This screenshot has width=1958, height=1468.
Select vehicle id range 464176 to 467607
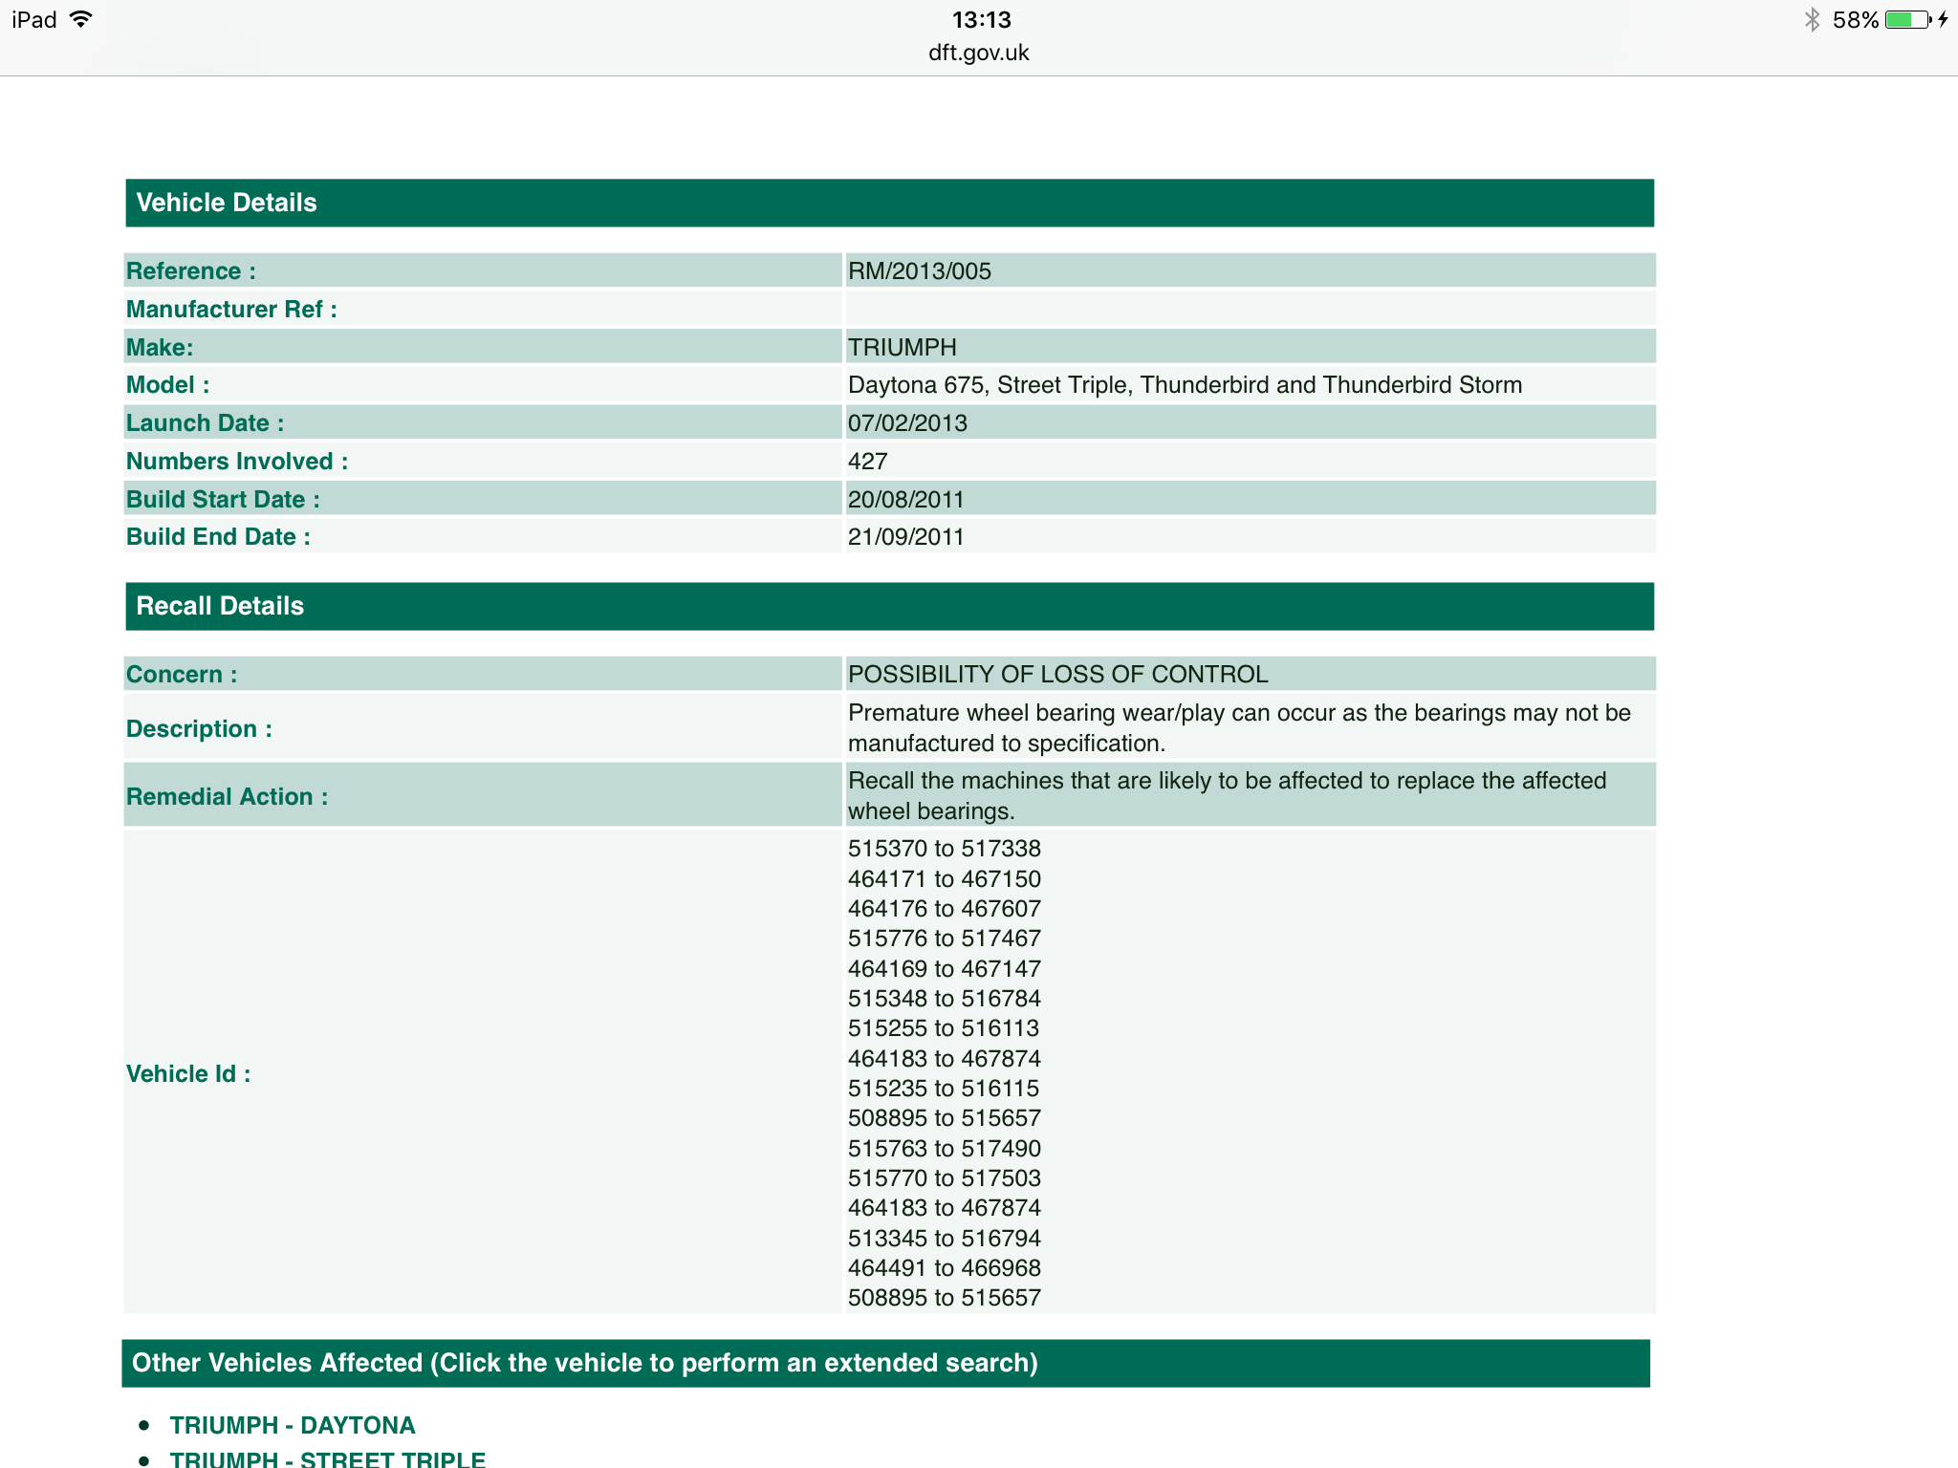click(x=945, y=909)
